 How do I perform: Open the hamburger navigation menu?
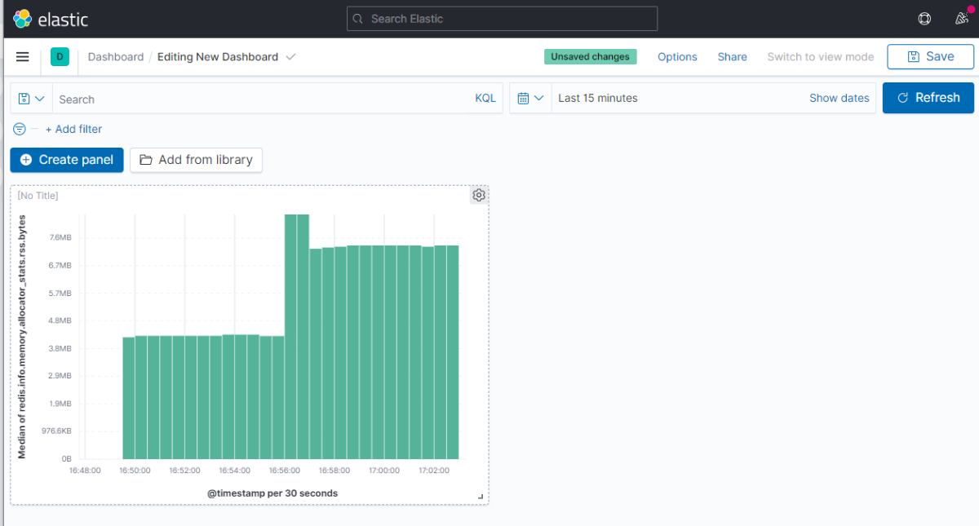pos(23,57)
